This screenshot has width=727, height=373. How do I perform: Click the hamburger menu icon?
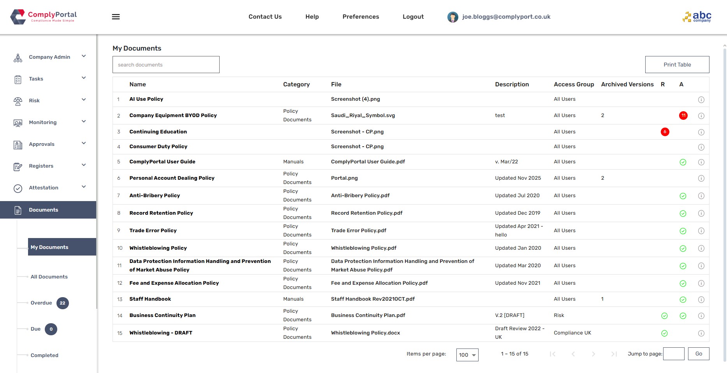[116, 17]
